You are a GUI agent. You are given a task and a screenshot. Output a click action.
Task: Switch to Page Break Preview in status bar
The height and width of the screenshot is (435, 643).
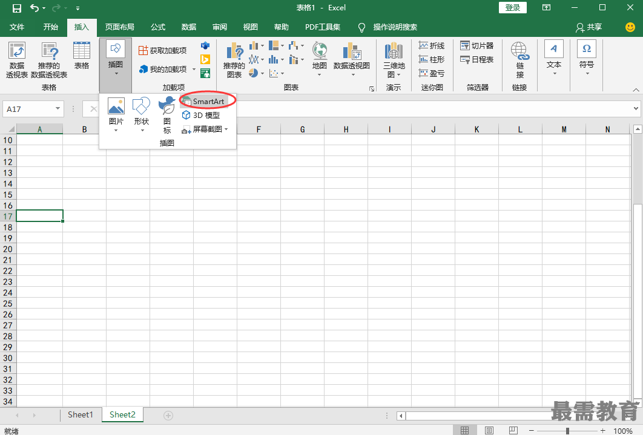point(513,430)
